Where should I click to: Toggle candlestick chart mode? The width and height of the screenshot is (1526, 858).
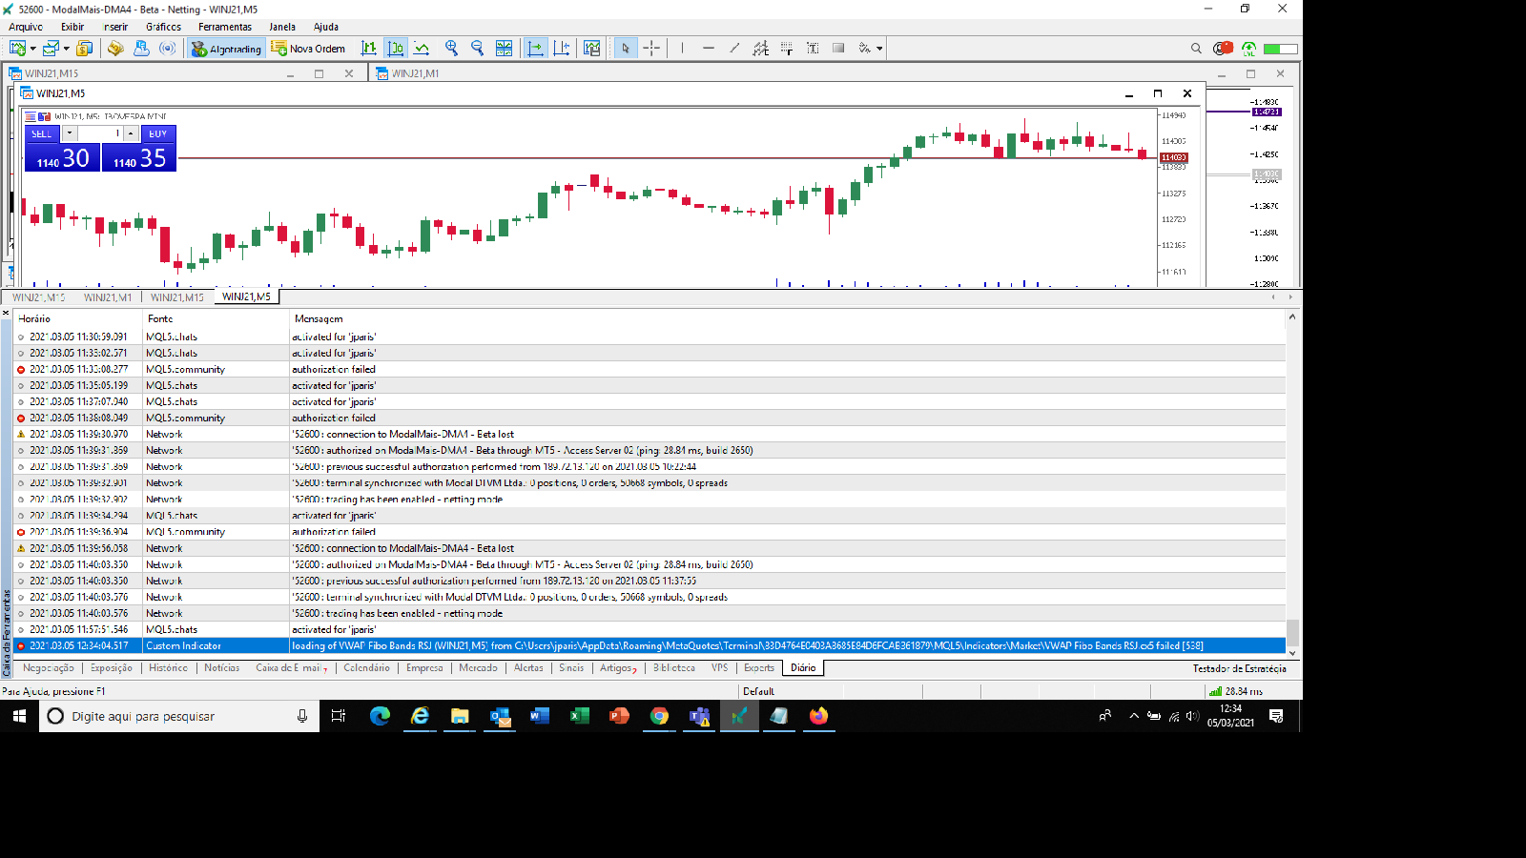396,49
